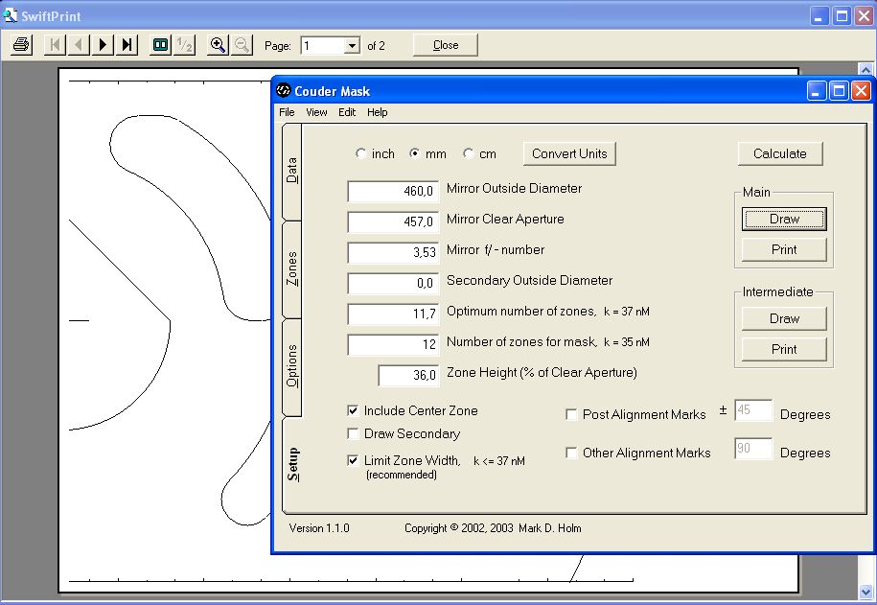Viewport: 877px width, 605px height.
Task: Select the Setup tab
Action: 292,464
